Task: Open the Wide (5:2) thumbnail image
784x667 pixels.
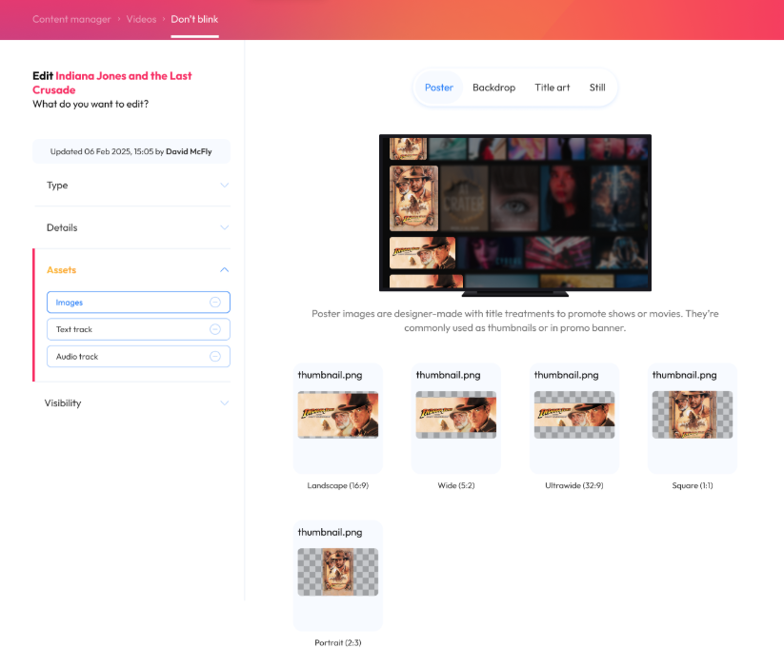Action: pos(456,415)
